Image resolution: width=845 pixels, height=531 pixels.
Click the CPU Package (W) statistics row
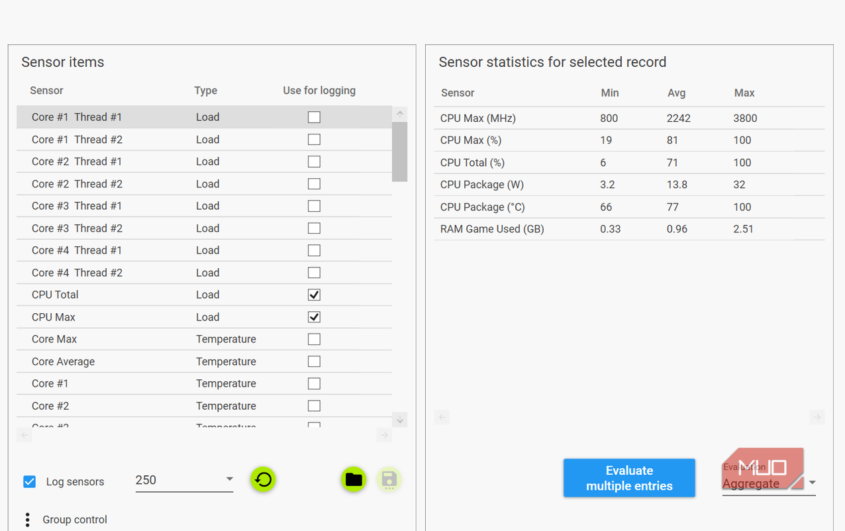(629, 185)
